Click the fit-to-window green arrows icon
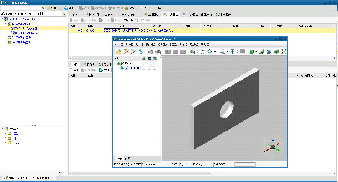The height and width of the screenshot is (182, 338). (x=284, y=52)
